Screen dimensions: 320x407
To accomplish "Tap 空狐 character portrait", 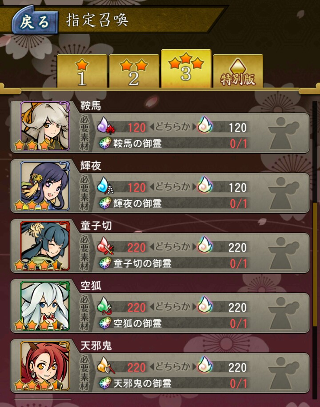I will (45, 306).
